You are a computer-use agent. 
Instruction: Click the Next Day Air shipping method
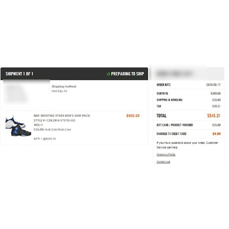pos(59,91)
